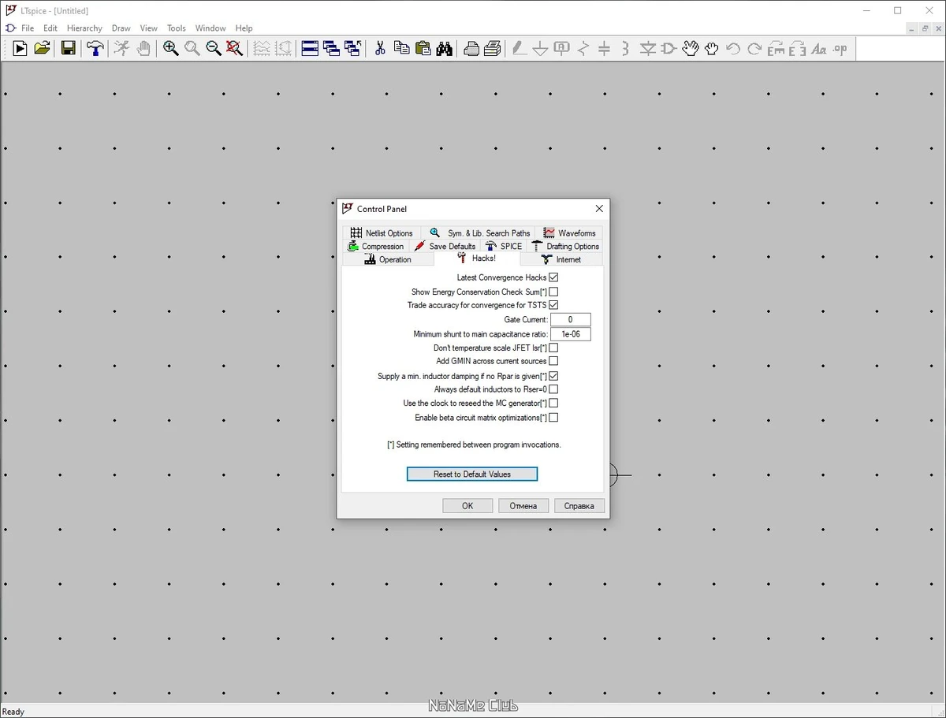Viewport: 946px width, 718px height.
Task: Click the Run simulation icon
Action: [x=20, y=48]
